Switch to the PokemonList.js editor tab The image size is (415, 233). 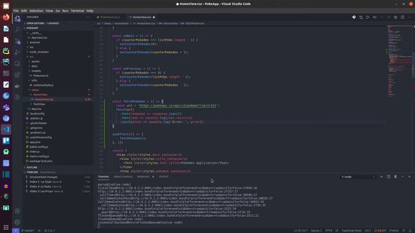(110, 17)
